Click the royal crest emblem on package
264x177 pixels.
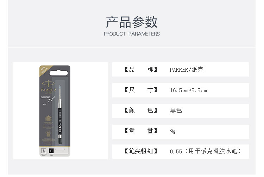tap(48, 118)
